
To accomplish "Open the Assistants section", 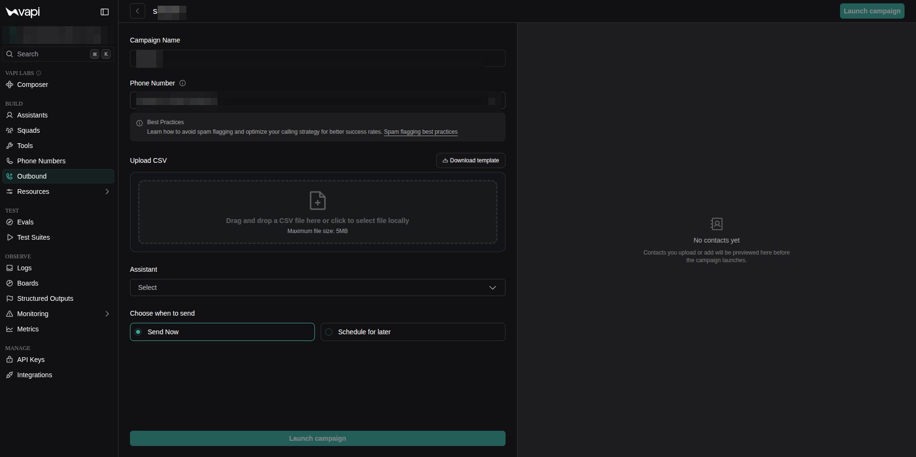I will [58, 115].
